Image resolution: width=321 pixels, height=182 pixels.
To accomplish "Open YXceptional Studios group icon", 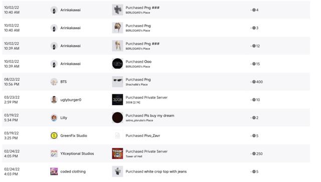I will (54, 153).
